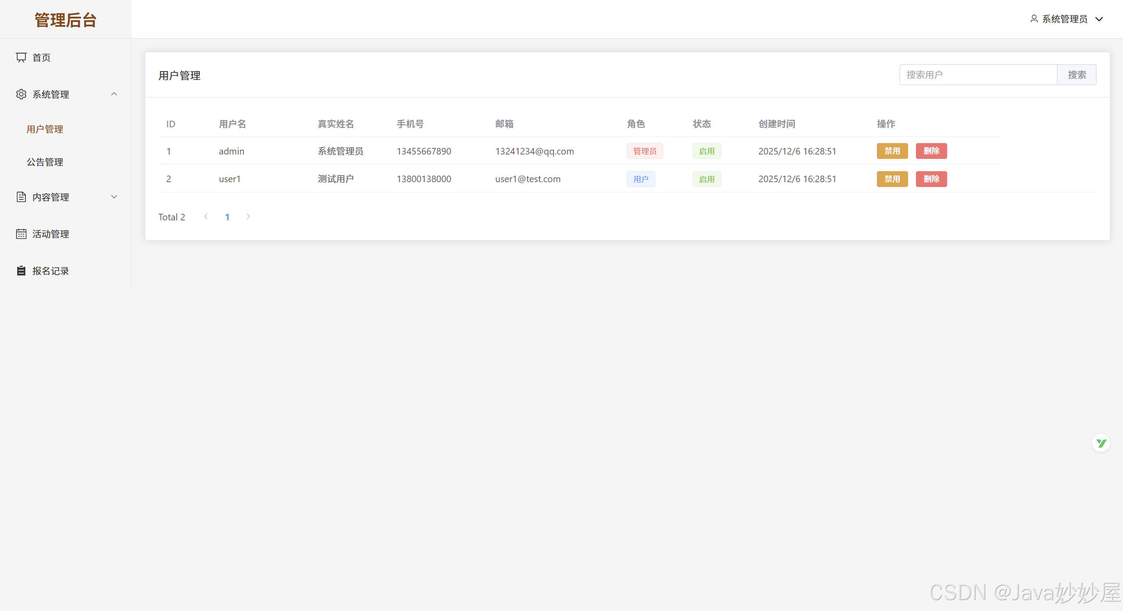Click the home monitor icon in sidebar
This screenshot has width=1123, height=611.
coord(21,58)
